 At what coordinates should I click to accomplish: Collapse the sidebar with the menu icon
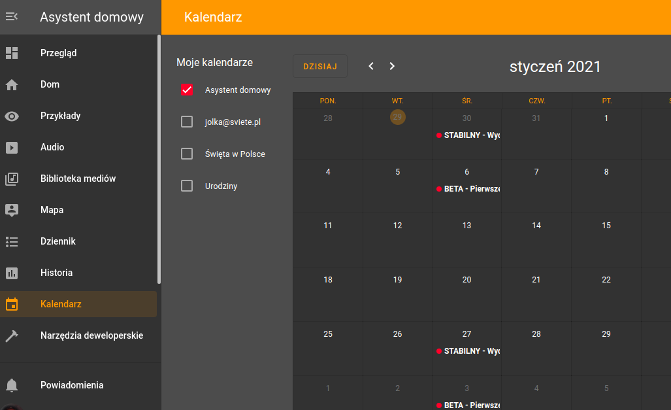(12, 17)
